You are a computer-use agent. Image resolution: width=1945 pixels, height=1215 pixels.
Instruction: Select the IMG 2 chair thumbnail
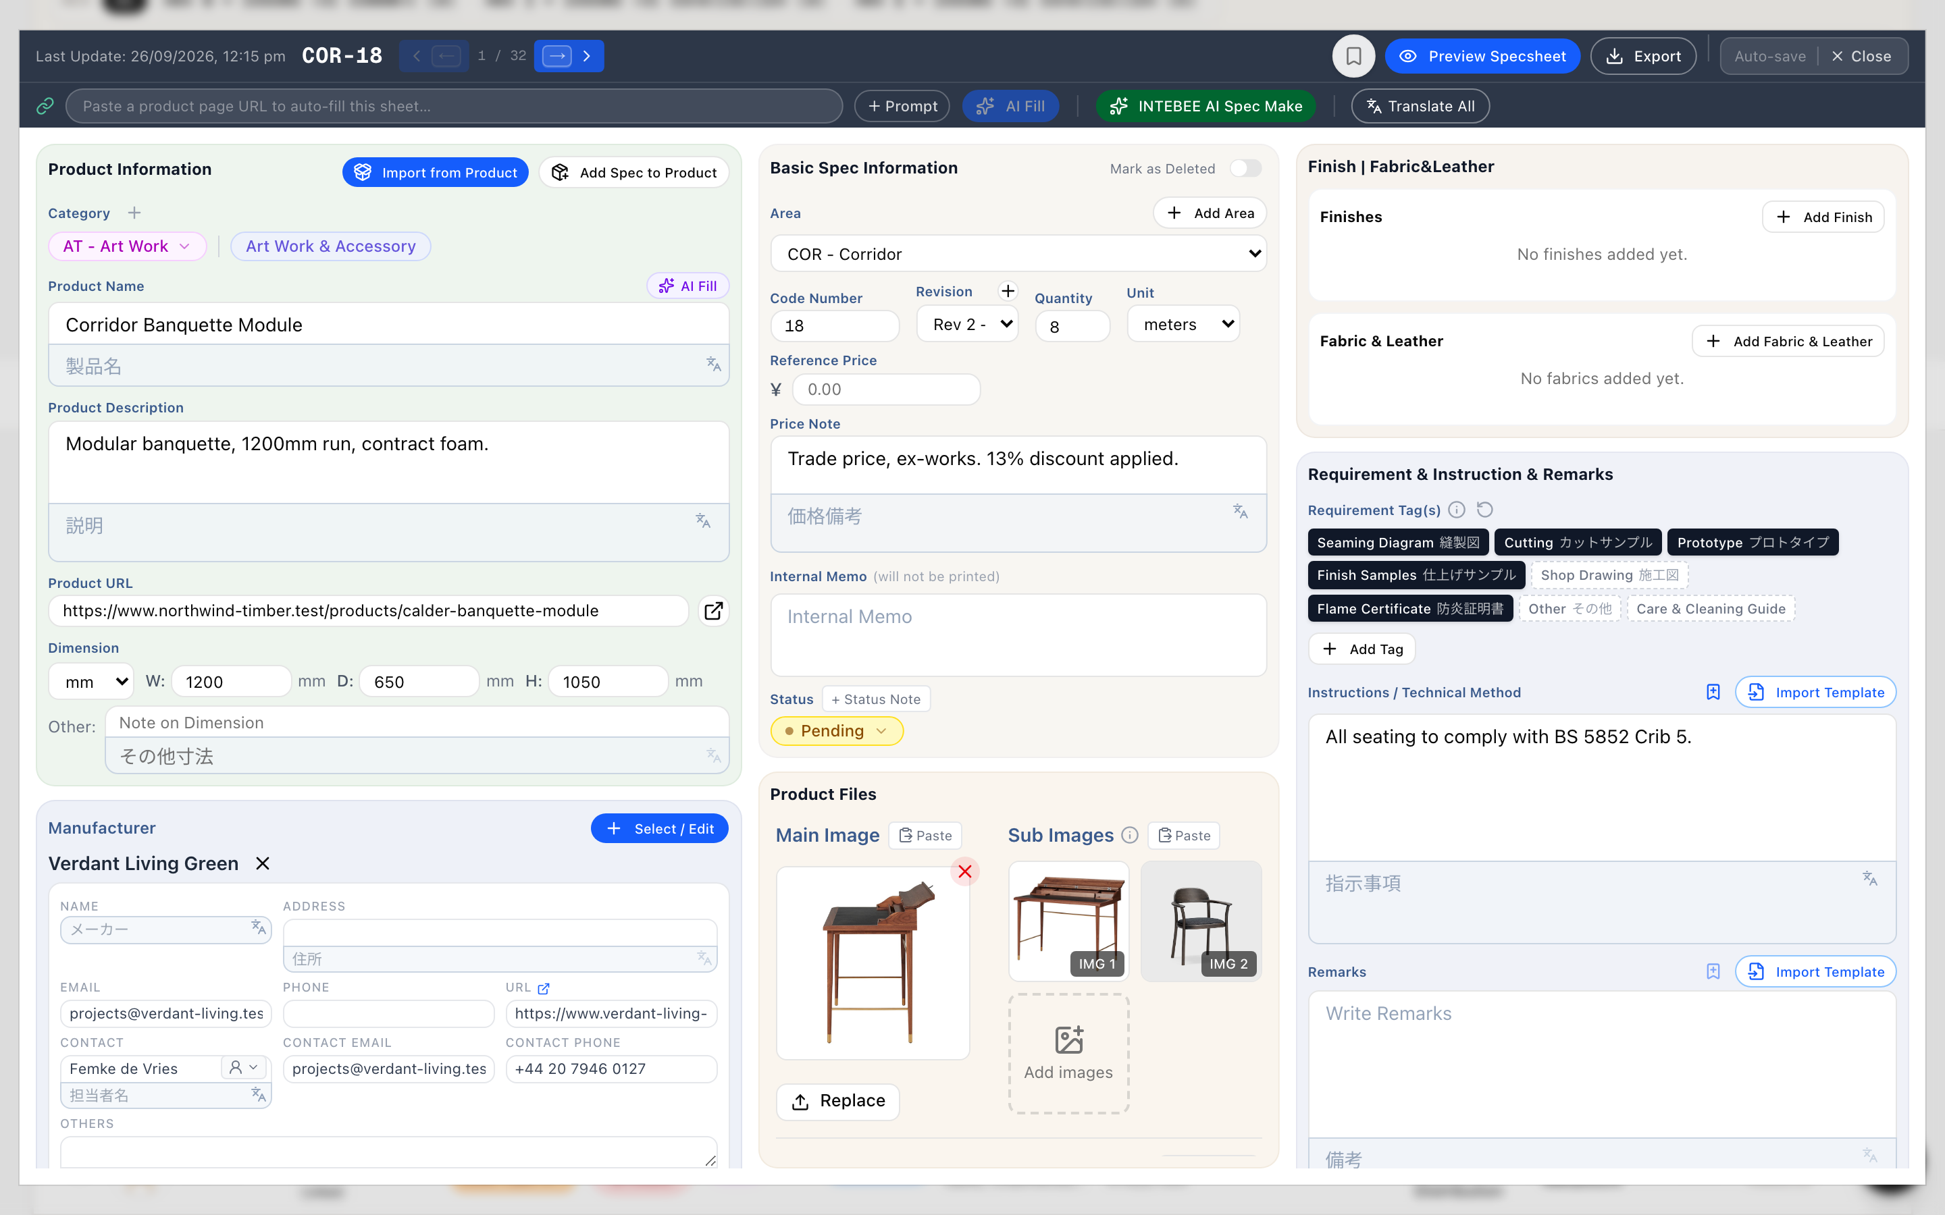coord(1201,921)
